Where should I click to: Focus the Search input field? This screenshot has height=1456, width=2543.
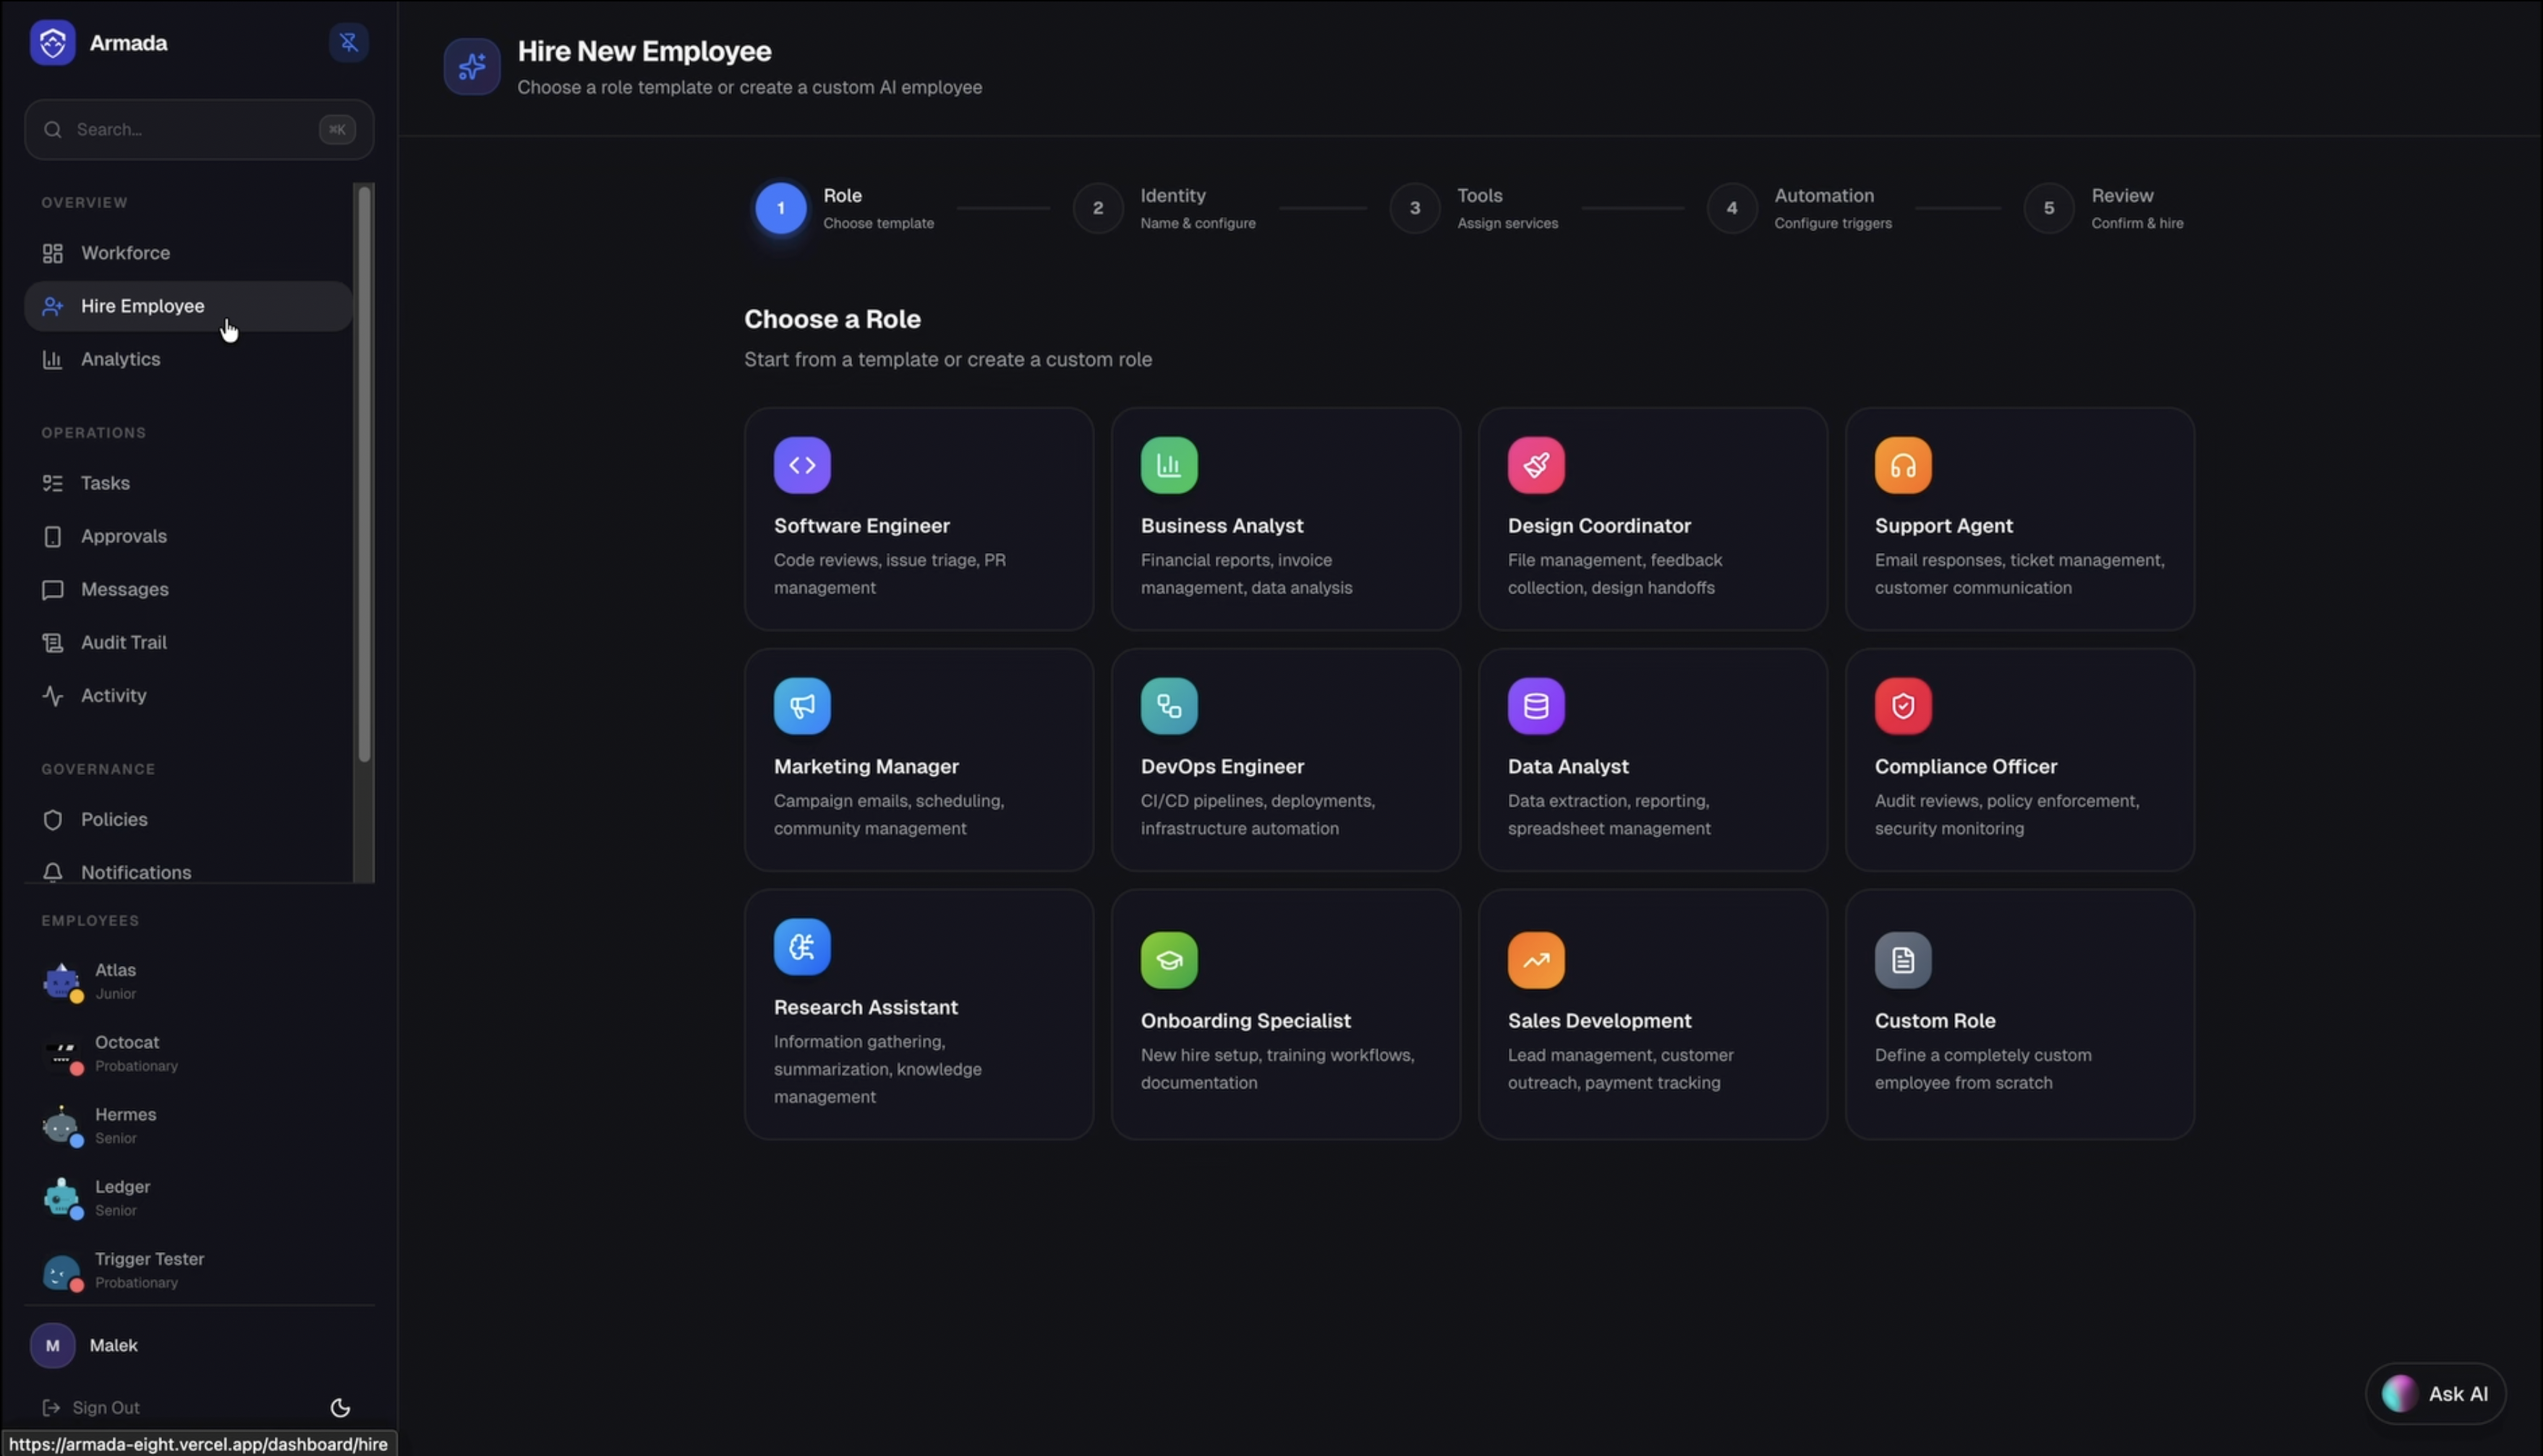[x=190, y=129]
